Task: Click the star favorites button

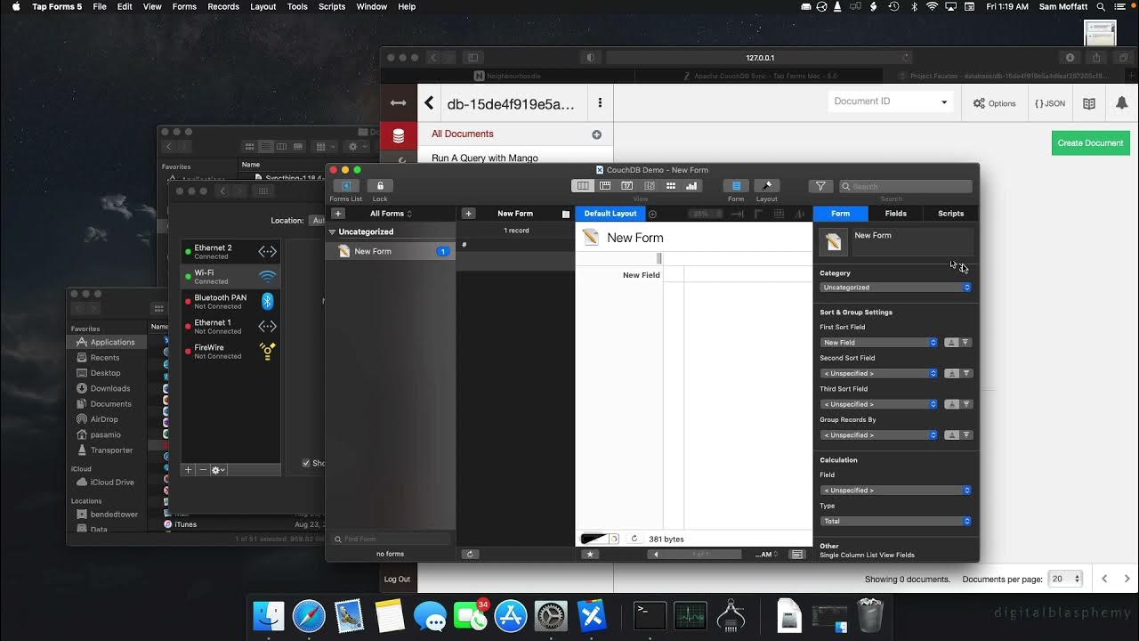Action: [589, 554]
